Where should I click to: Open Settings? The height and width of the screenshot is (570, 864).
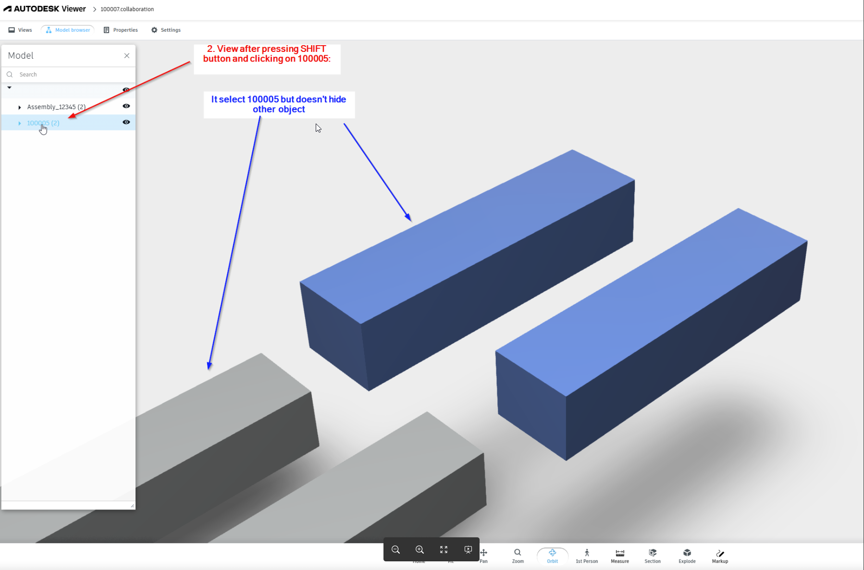[x=166, y=30]
